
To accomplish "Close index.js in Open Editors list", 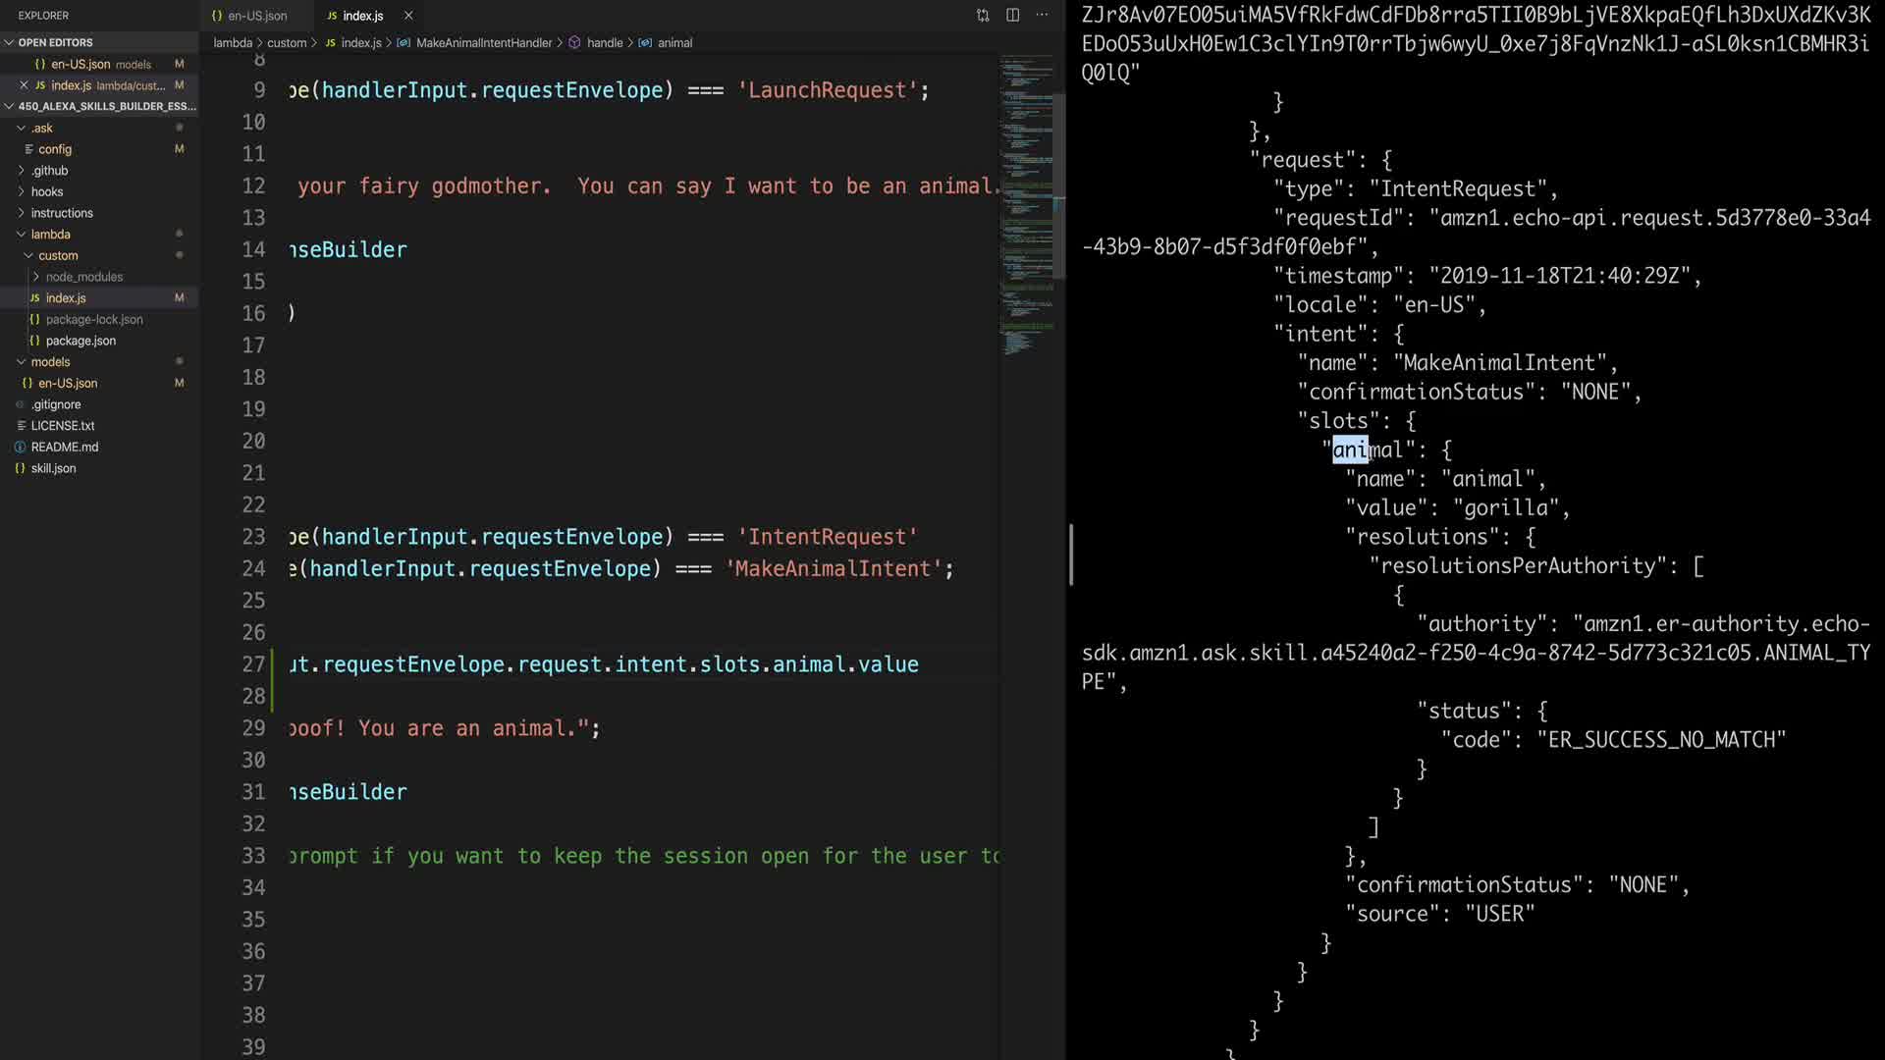I will [25, 85].
